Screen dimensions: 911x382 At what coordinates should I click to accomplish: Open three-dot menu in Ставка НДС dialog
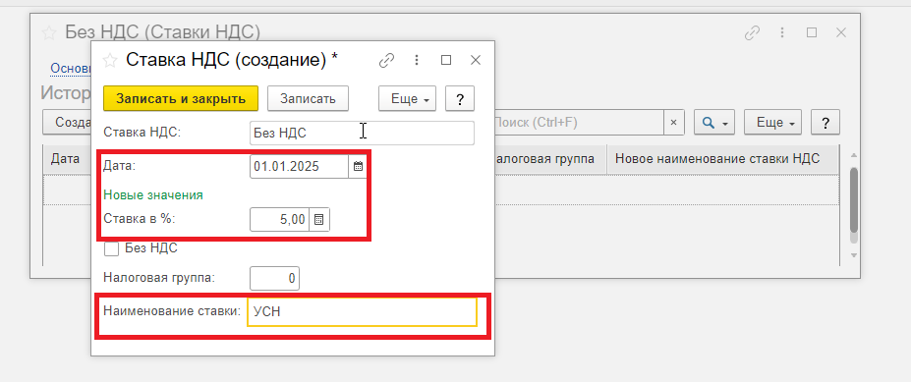(416, 60)
